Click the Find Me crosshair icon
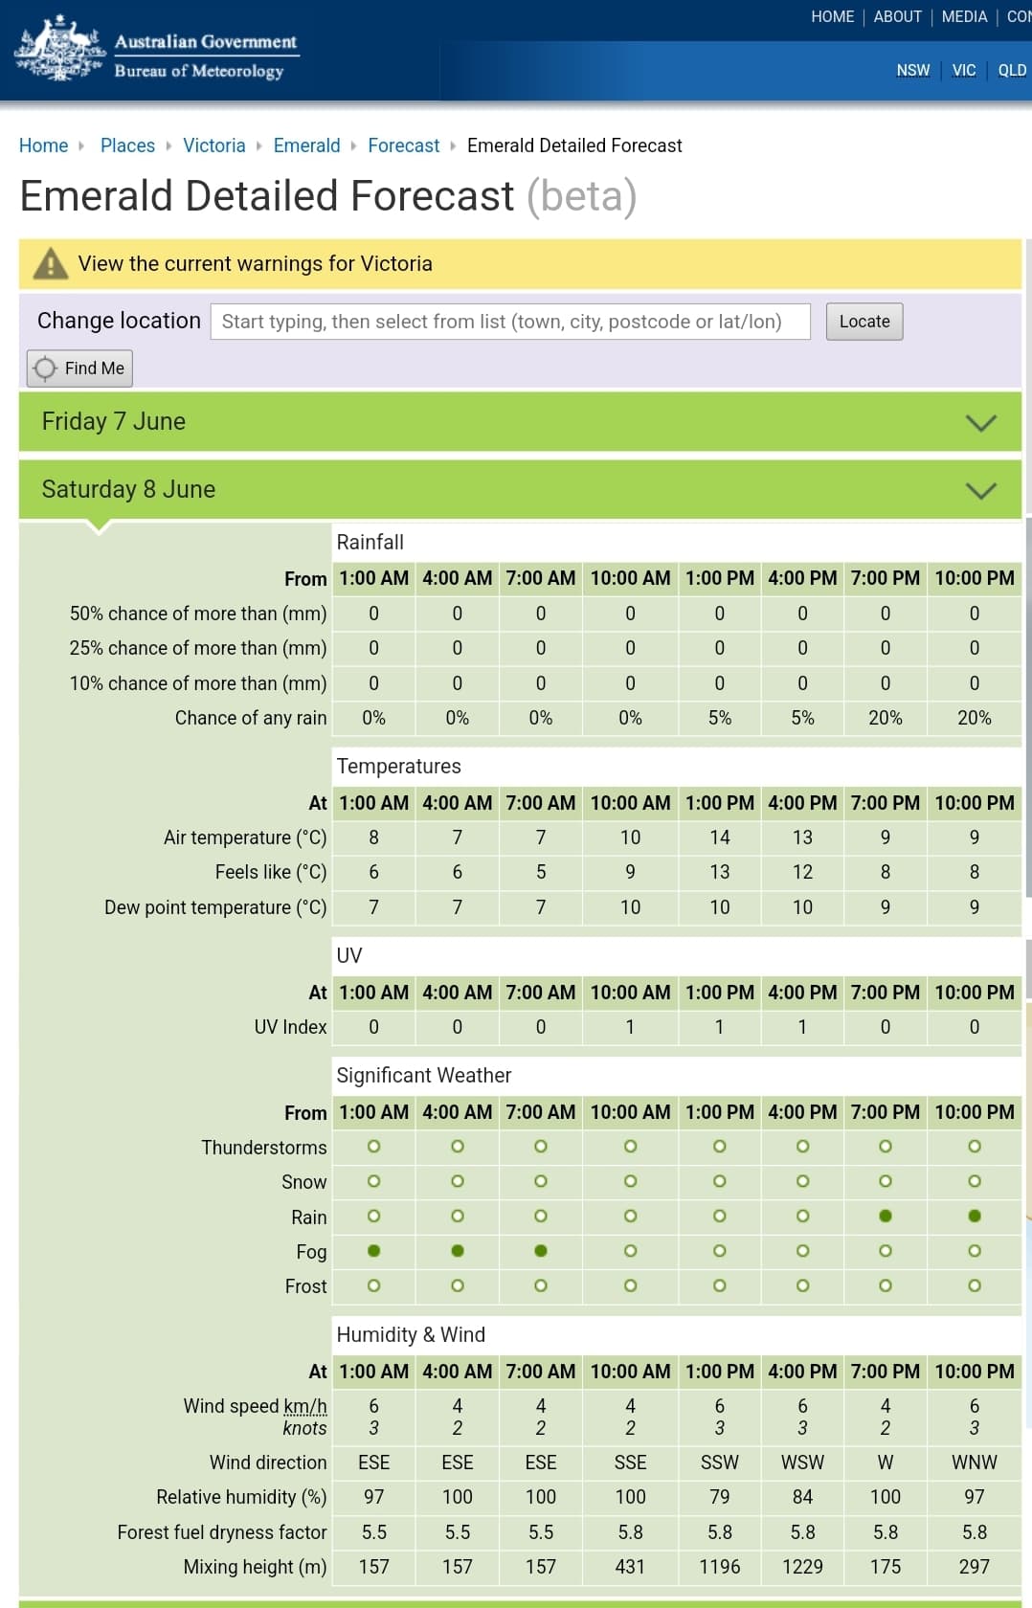Image resolution: width=1032 pixels, height=1608 pixels. [x=45, y=368]
